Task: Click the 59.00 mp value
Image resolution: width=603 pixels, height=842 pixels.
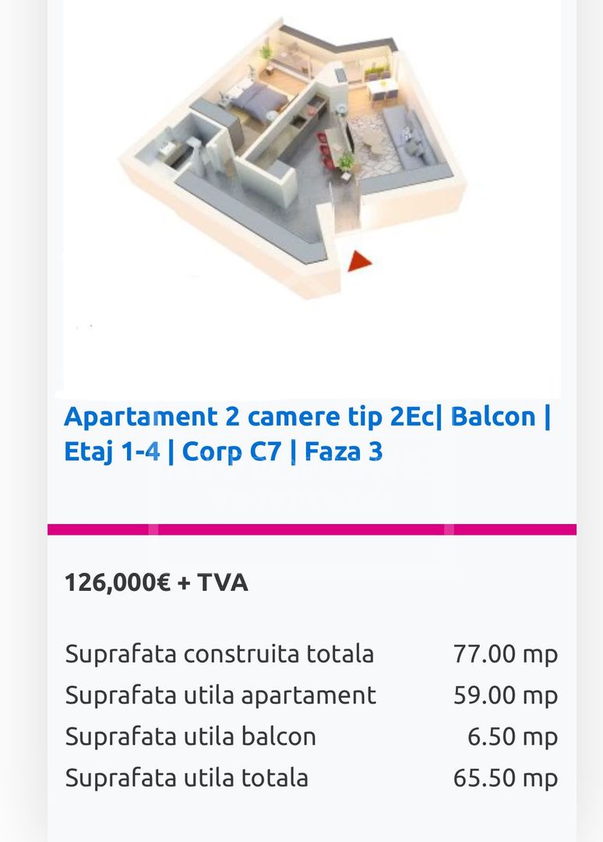Action: (x=505, y=695)
